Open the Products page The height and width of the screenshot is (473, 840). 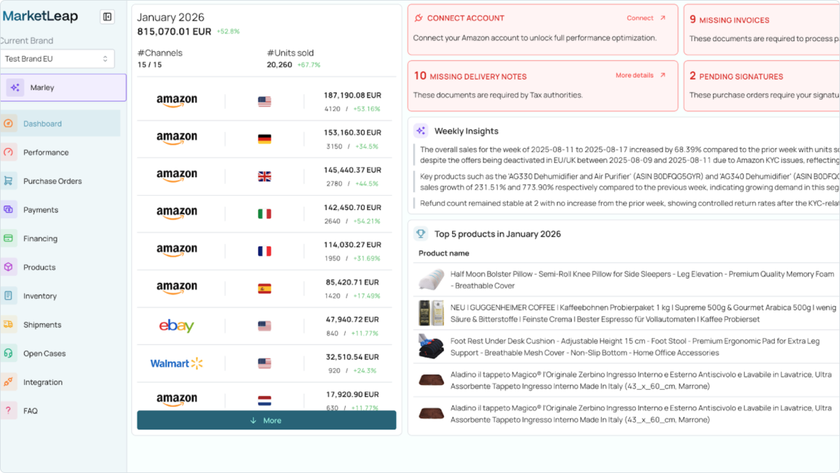[x=40, y=268]
